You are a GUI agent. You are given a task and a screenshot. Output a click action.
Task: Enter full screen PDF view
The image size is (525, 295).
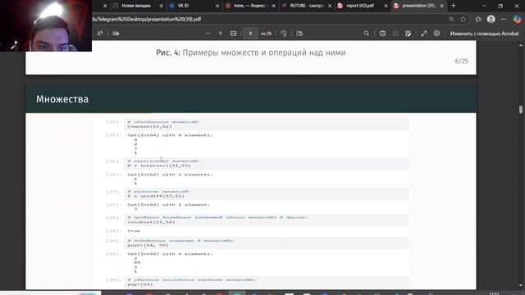pos(424,34)
